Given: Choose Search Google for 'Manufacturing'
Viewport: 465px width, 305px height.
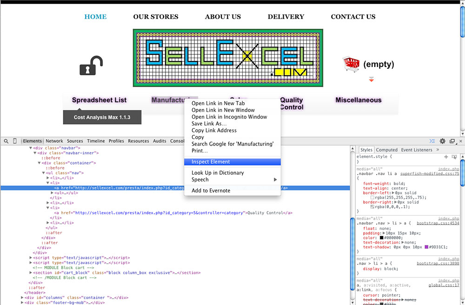Looking at the screenshot, I should 232,144.
